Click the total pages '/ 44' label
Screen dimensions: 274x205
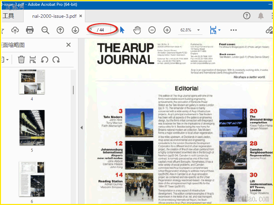pos(100,30)
